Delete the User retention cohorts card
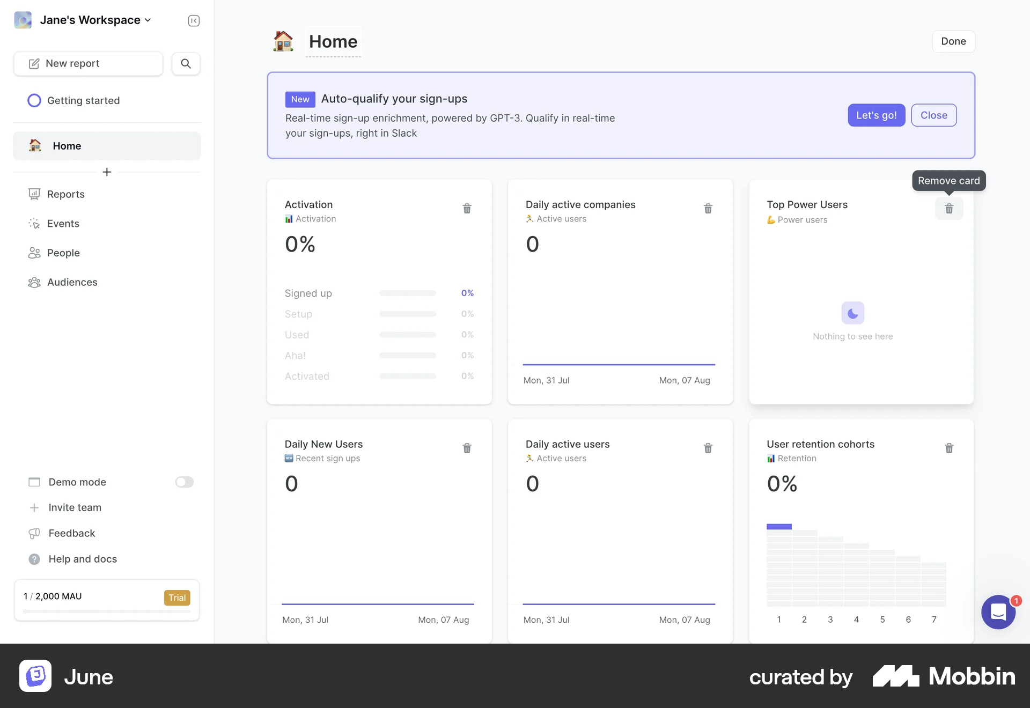 pyautogui.click(x=948, y=448)
